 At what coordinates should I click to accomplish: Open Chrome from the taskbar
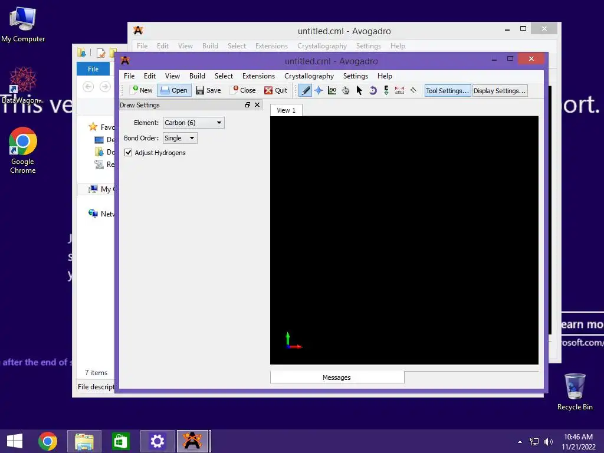pos(48,441)
